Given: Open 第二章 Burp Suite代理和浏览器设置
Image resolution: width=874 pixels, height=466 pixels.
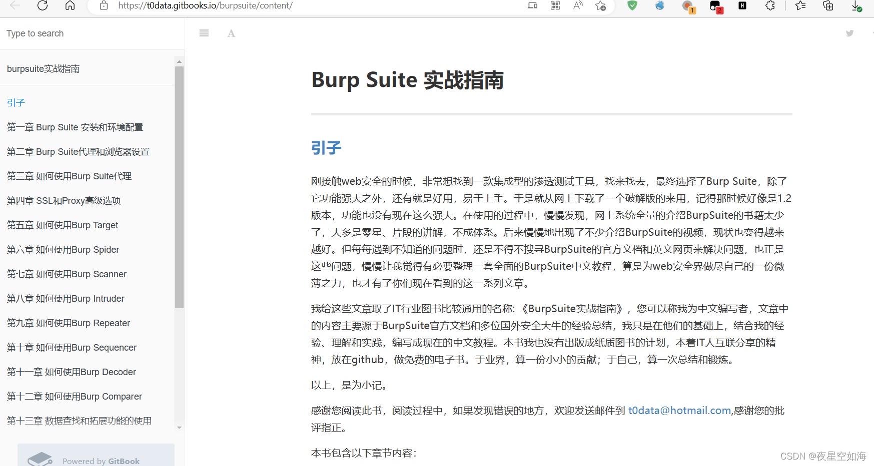Looking at the screenshot, I should pos(78,152).
